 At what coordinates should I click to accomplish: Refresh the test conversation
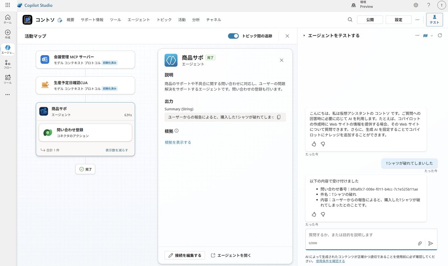point(440,35)
